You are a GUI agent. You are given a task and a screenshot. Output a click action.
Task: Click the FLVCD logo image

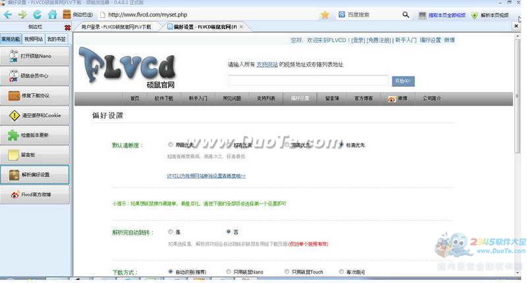[x=128, y=67]
